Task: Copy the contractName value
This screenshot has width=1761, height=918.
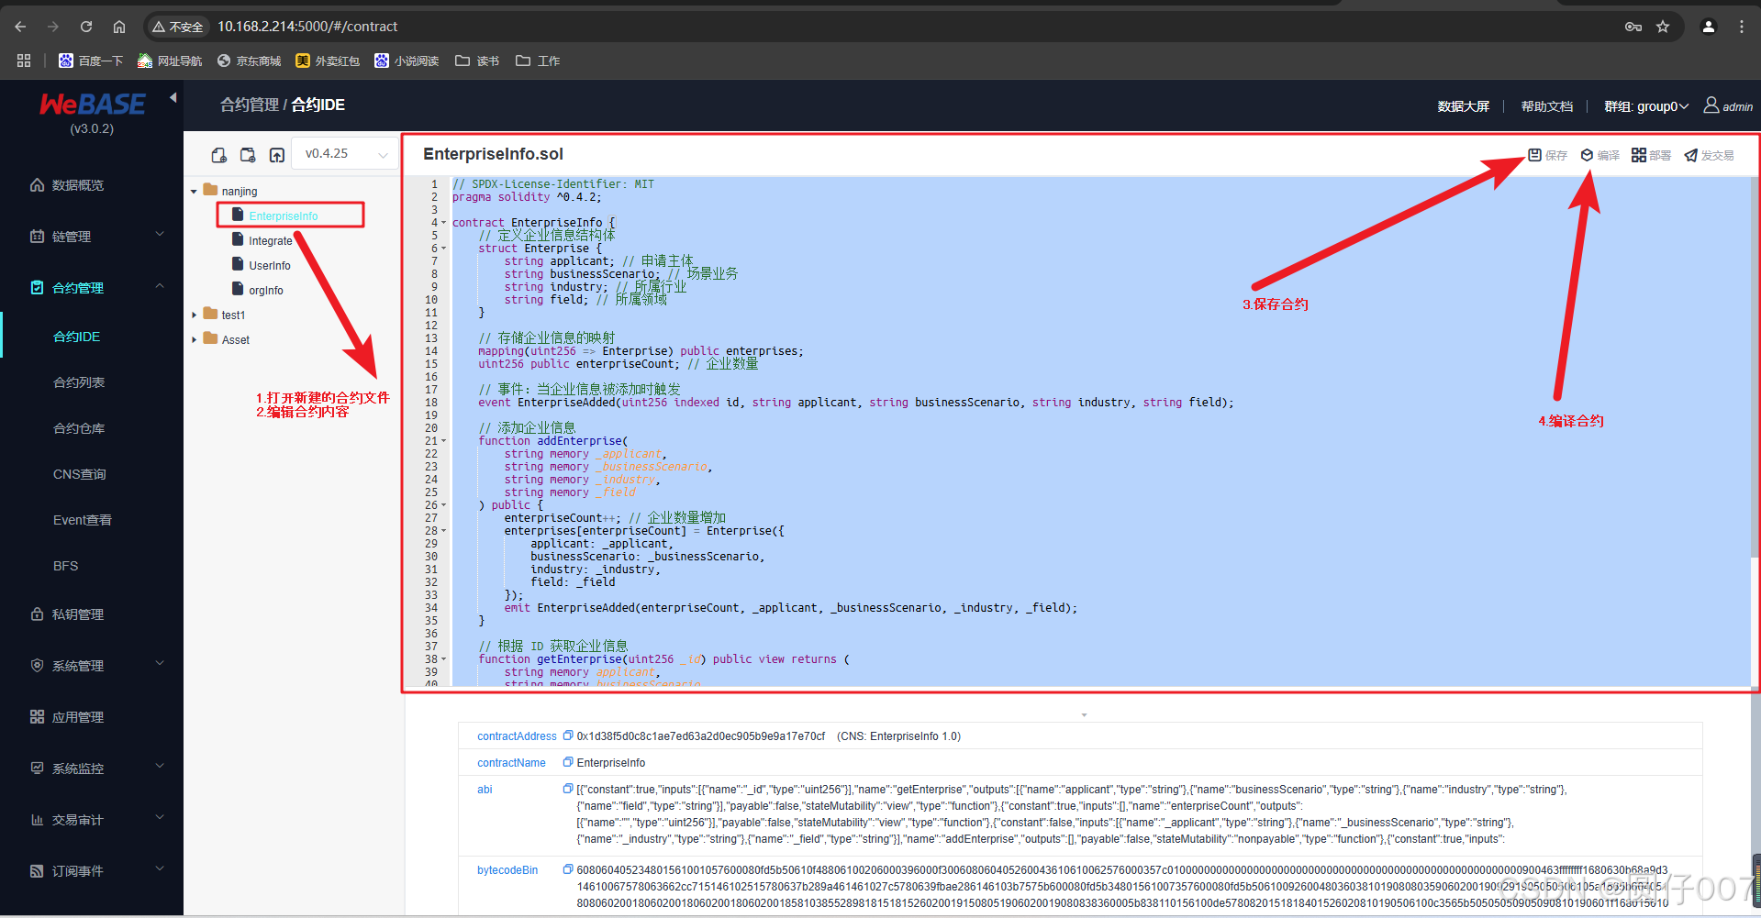Action: pos(568,762)
